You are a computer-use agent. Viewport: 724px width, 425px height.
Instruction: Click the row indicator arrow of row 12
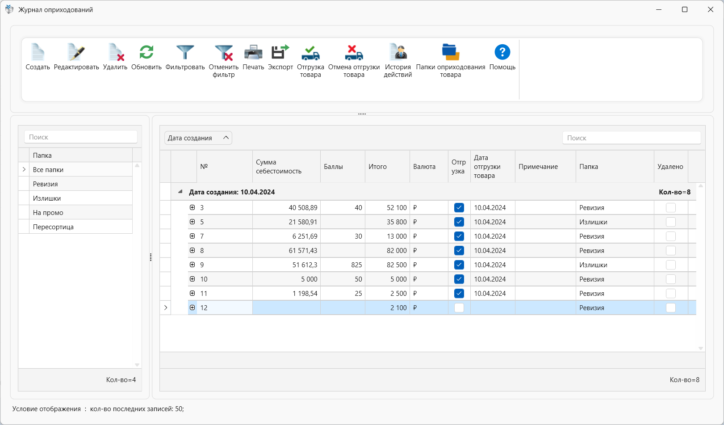(166, 307)
